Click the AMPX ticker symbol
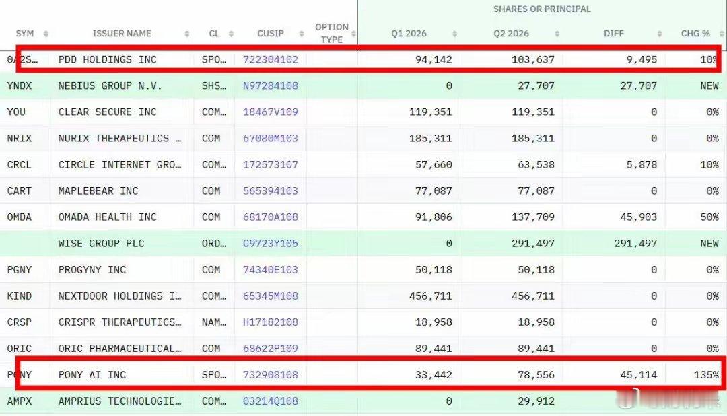 19,401
